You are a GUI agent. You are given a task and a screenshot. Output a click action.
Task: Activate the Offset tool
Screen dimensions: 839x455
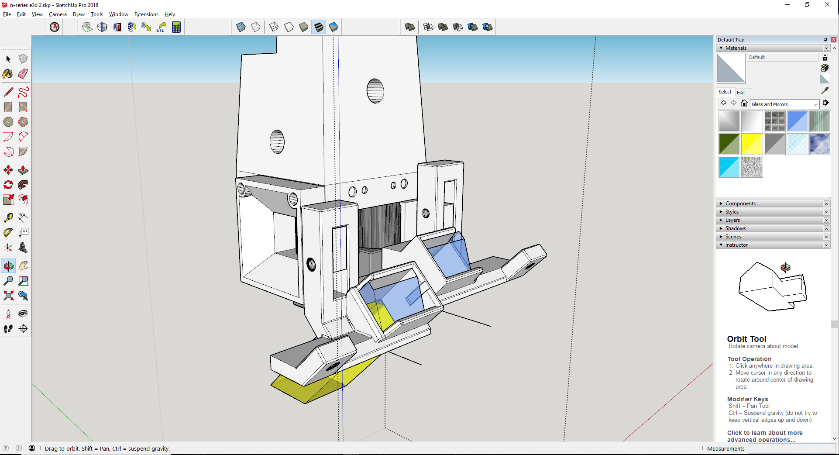23,200
